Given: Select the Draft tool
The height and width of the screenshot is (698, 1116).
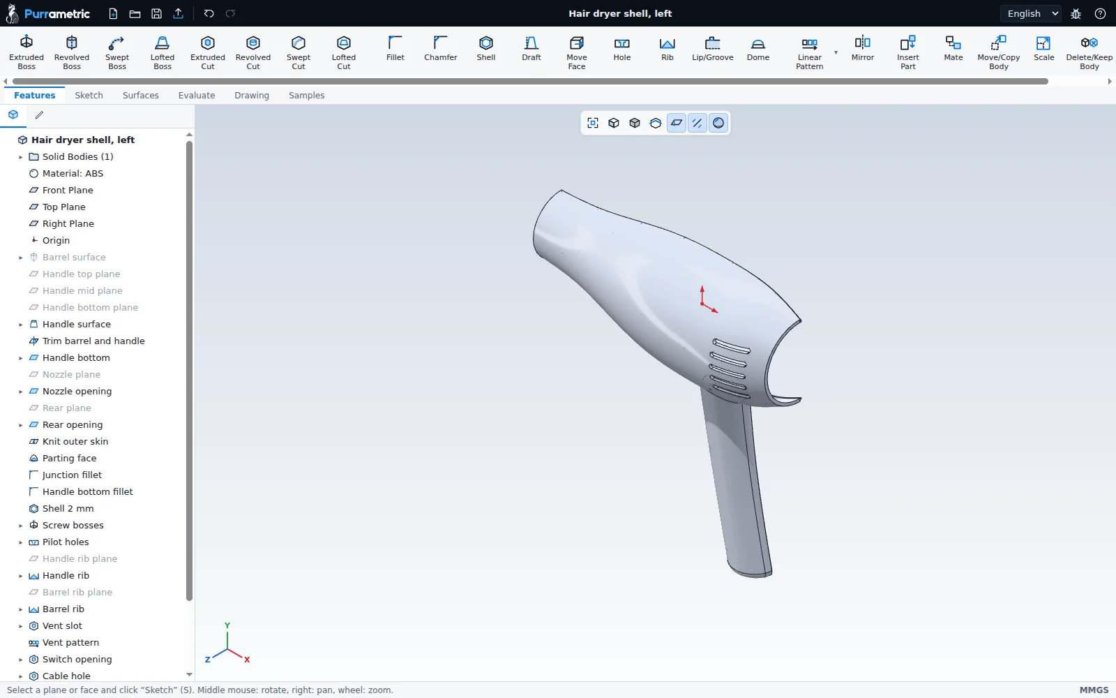Looking at the screenshot, I should tap(531, 48).
